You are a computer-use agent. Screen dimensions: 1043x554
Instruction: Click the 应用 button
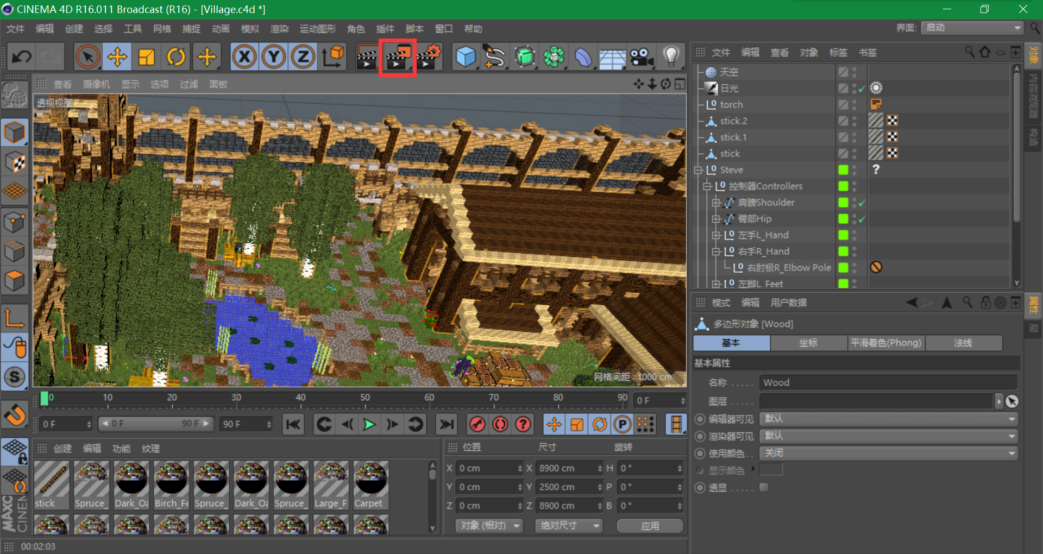tap(650, 526)
